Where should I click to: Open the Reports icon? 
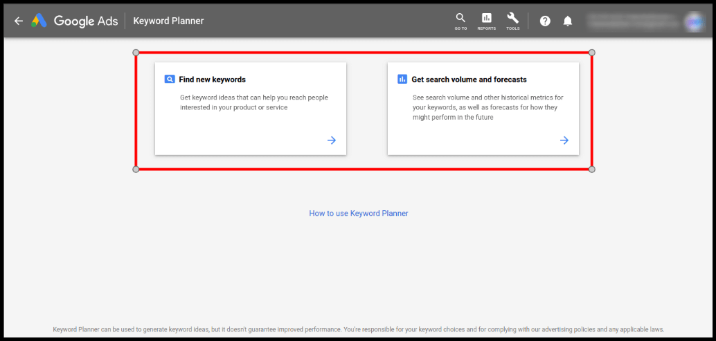tap(486, 21)
